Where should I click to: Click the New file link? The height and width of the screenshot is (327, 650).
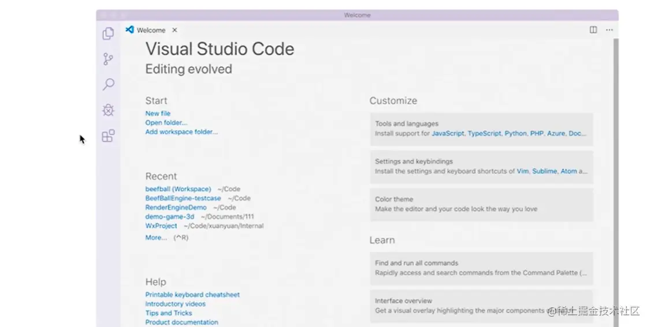[x=158, y=113]
